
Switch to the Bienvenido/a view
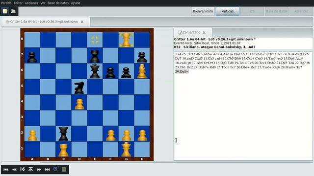click(x=203, y=11)
